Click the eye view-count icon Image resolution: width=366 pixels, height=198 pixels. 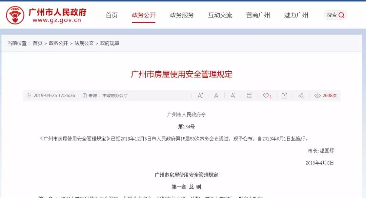(x=317, y=95)
